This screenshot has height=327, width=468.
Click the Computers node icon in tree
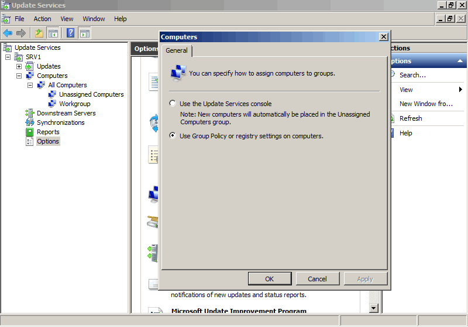pyautogui.click(x=30, y=76)
